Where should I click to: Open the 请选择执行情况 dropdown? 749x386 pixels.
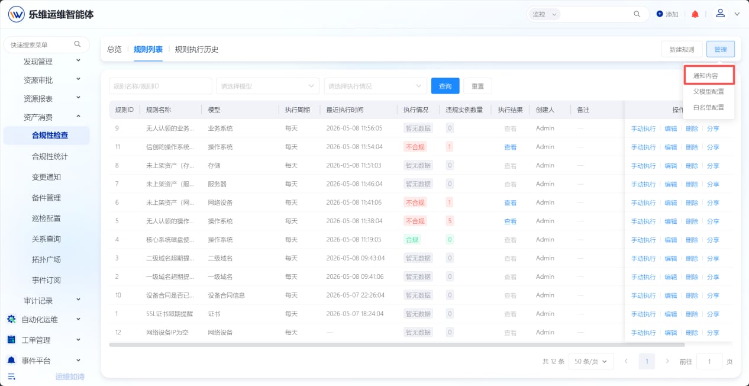coord(376,86)
